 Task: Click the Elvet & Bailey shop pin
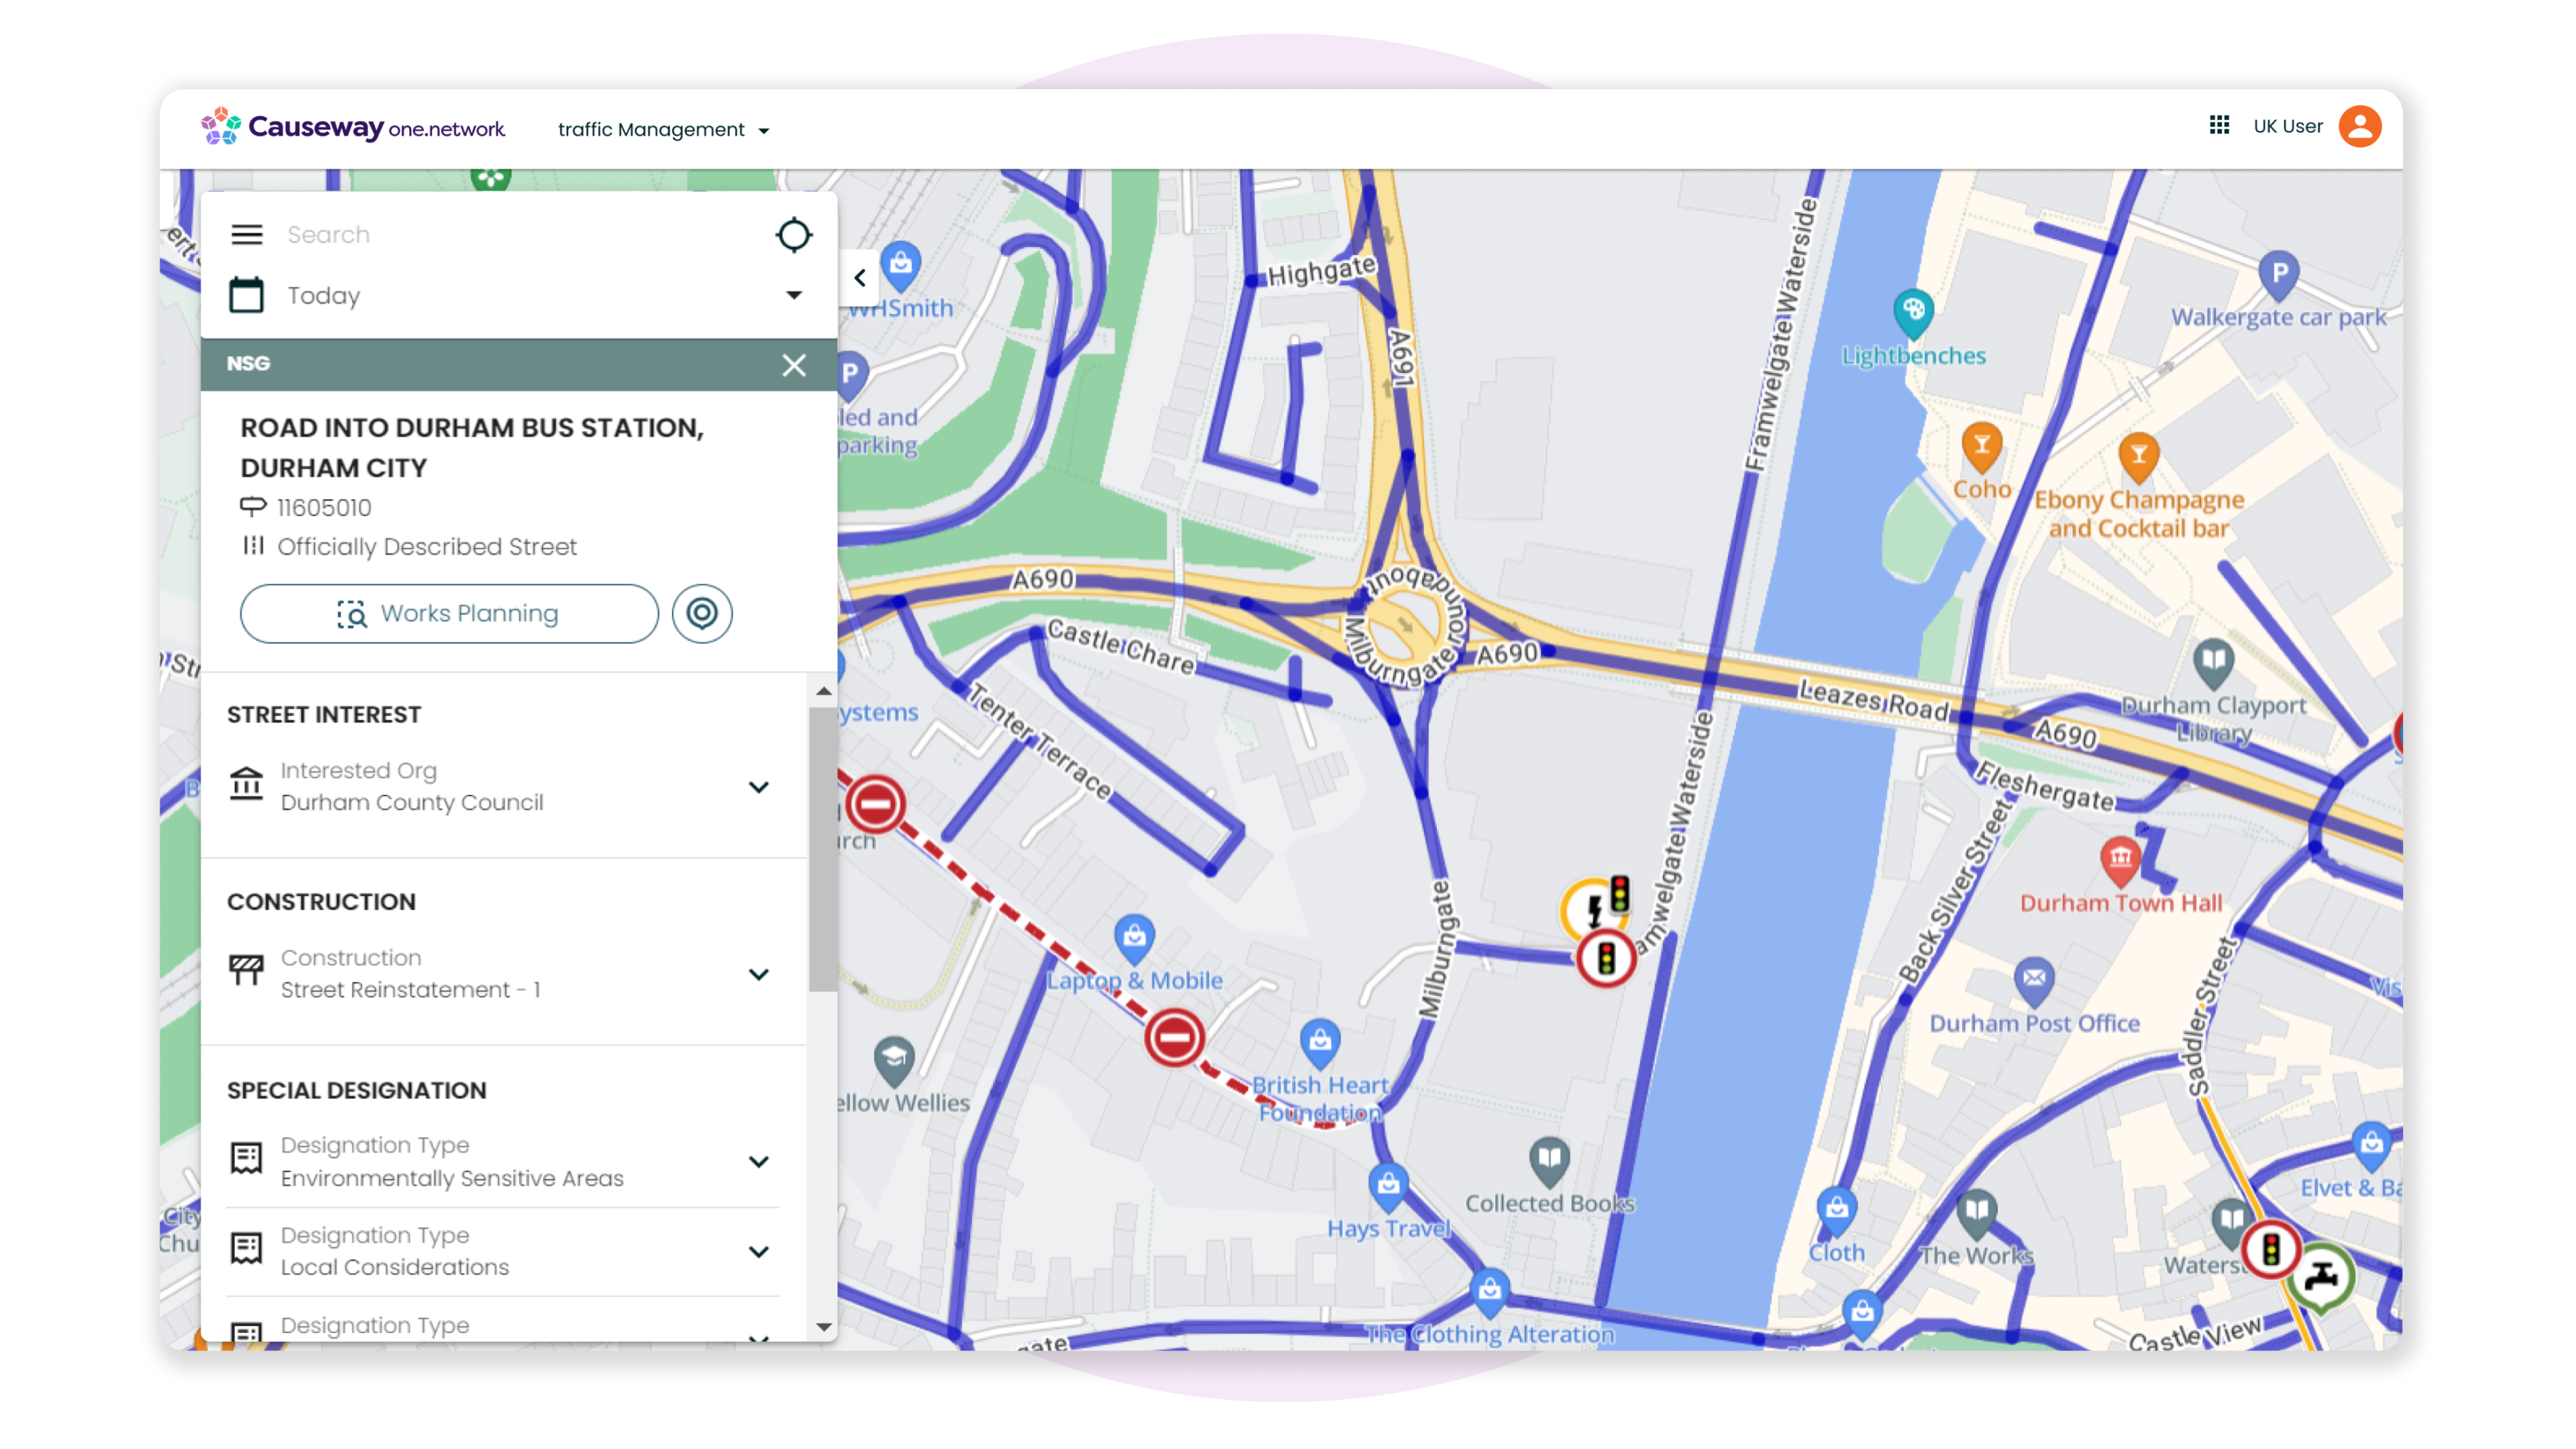coord(2371,1146)
